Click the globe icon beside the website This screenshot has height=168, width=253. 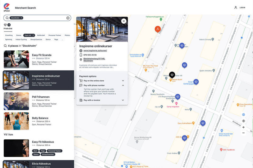tap(81, 51)
